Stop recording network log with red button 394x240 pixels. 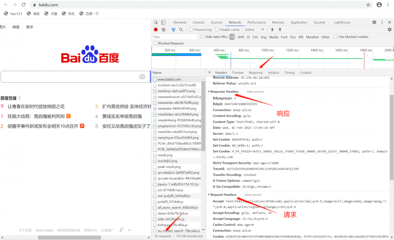tap(156, 30)
